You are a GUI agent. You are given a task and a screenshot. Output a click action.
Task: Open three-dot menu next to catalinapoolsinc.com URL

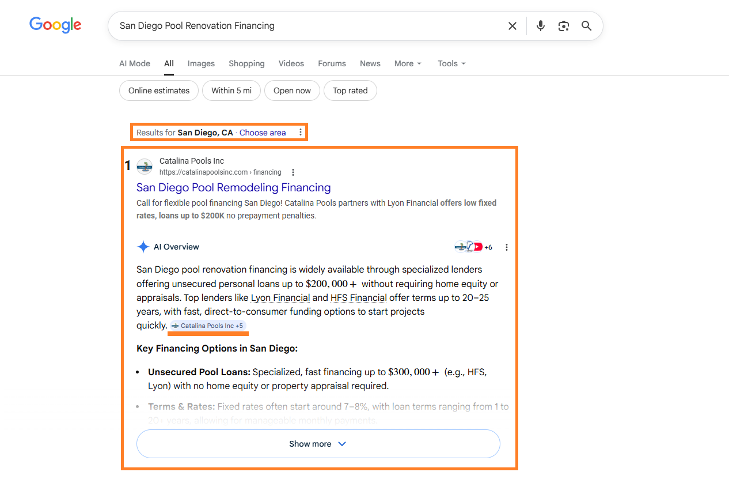point(293,172)
